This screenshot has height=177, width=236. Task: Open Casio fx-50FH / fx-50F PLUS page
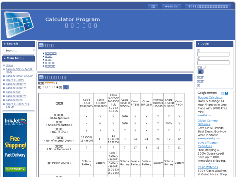19,70
